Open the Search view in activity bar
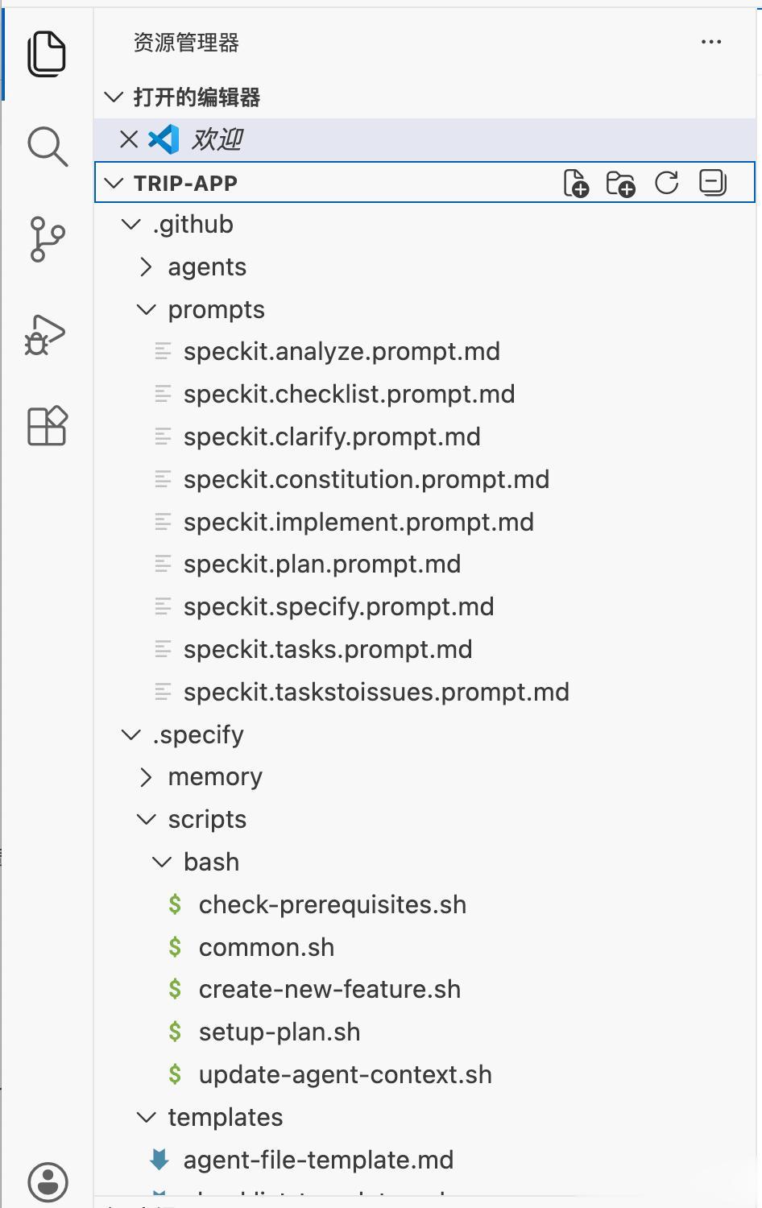Screen dimensions: 762x1208 click(x=47, y=147)
